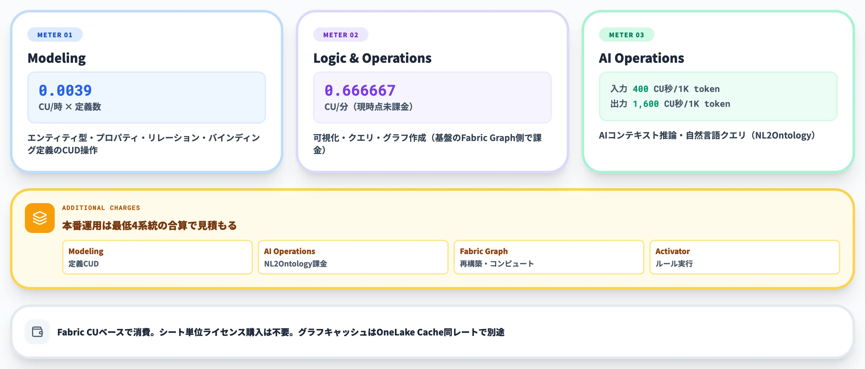The height and width of the screenshot is (369, 865).
Task: Click the AI Operations NL2Ontology課金 tile
Action: coord(353,257)
